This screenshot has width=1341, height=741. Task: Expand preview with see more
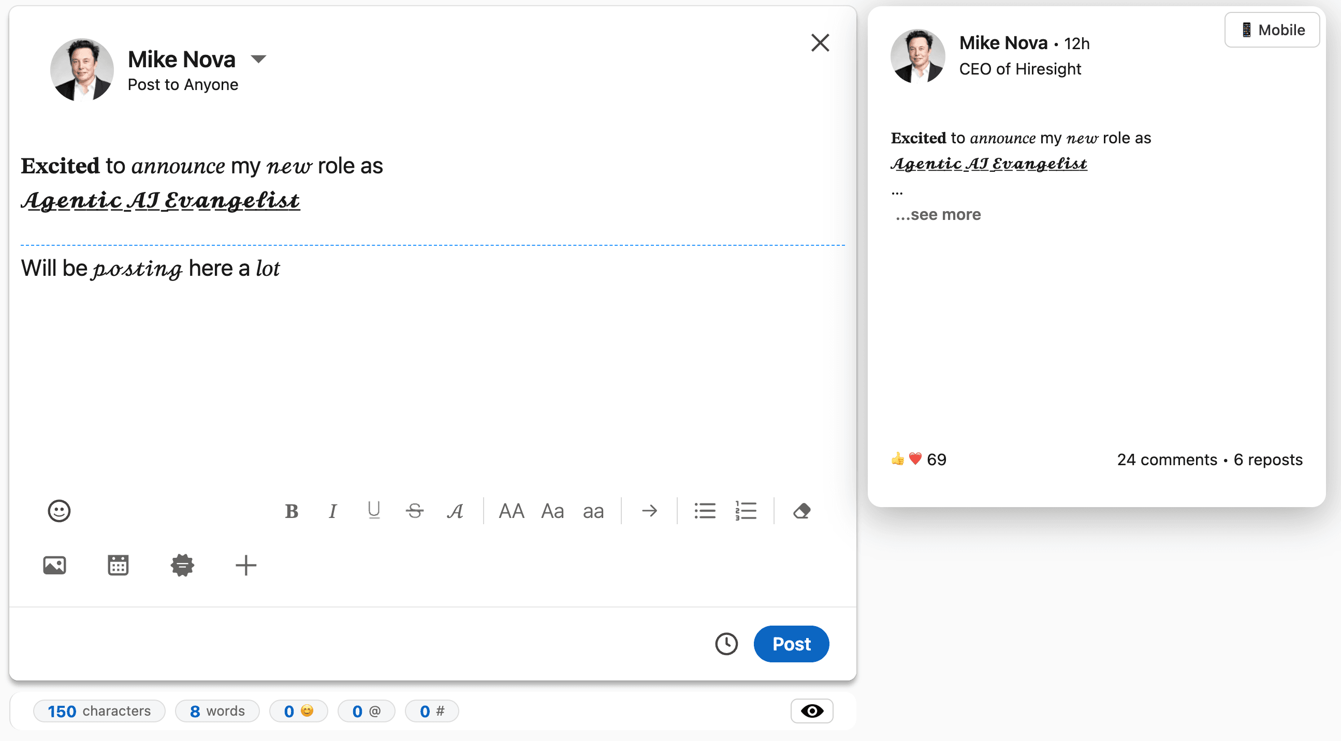(938, 214)
